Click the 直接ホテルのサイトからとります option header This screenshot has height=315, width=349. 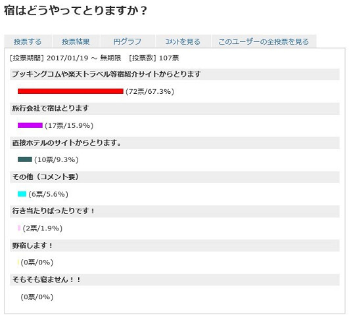[175, 142]
